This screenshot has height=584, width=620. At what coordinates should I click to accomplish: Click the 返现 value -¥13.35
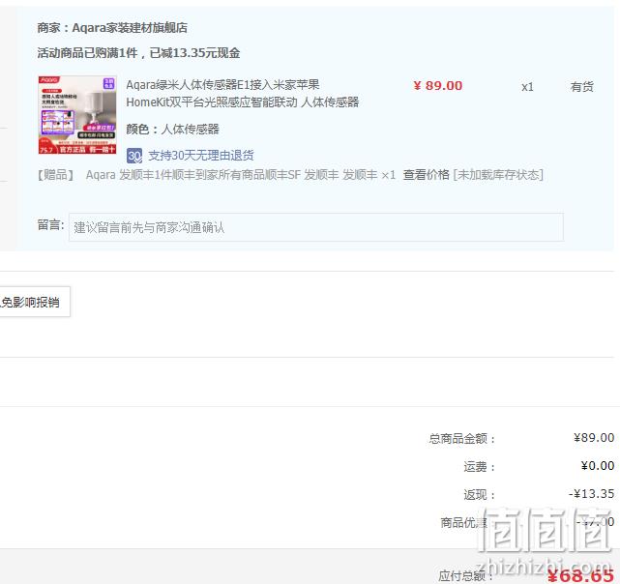pos(592,493)
